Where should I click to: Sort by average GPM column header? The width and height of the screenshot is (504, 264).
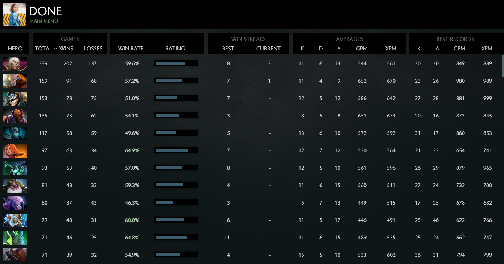pyautogui.click(x=362, y=48)
